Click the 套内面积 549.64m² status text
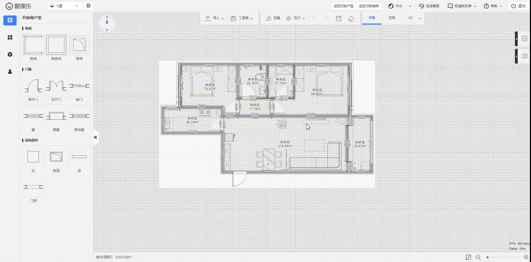 (x=114, y=257)
